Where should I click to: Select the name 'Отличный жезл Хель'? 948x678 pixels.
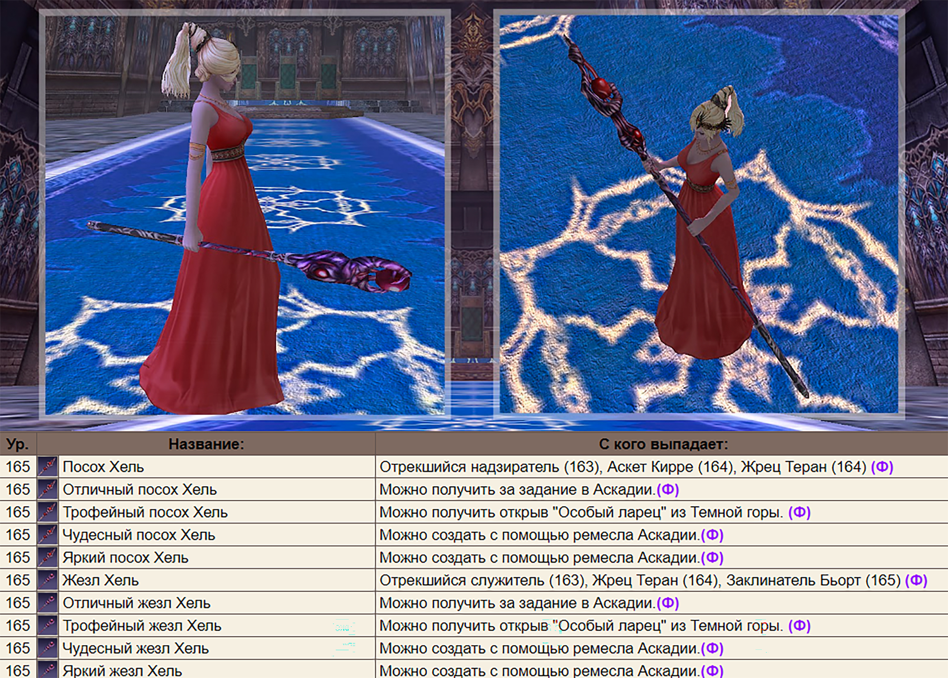tap(137, 603)
